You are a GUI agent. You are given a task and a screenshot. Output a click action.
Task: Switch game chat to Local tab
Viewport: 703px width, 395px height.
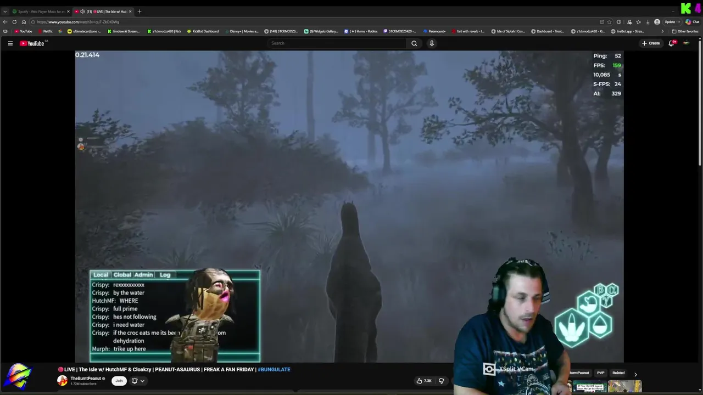101,275
